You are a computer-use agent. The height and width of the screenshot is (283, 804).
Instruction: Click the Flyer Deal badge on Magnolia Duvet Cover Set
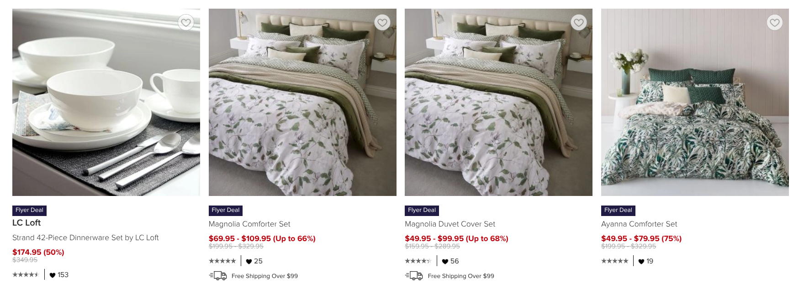point(421,210)
